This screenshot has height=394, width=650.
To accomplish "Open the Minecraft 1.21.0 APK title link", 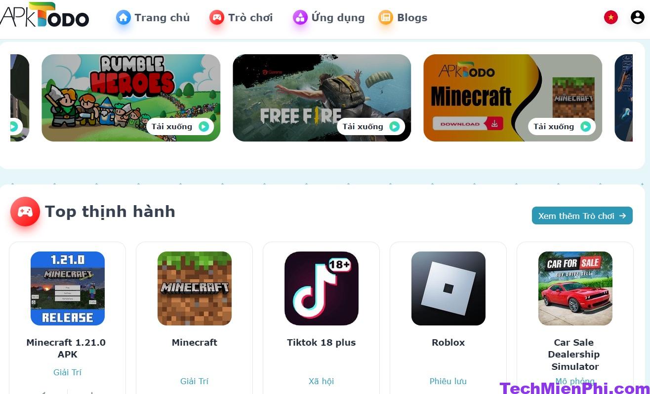I will pos(66,348).
